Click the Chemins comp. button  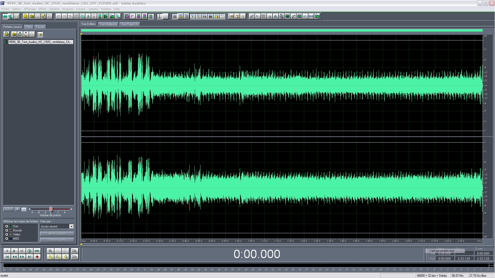coord(57,240)
